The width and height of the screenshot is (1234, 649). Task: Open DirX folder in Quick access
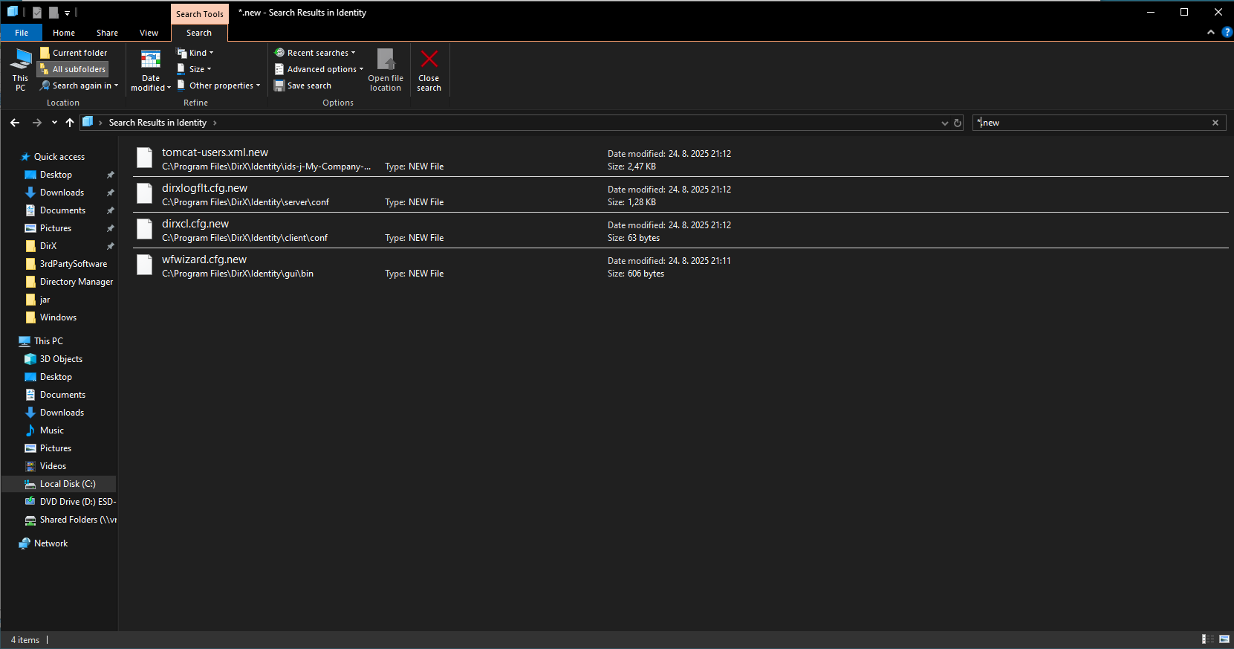(x=48, y=246)
